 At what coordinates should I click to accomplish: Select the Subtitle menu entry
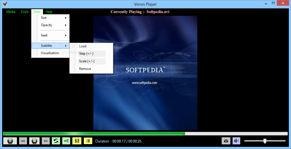pos(50,46)
